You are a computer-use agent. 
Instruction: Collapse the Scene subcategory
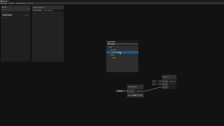[110, 55]
